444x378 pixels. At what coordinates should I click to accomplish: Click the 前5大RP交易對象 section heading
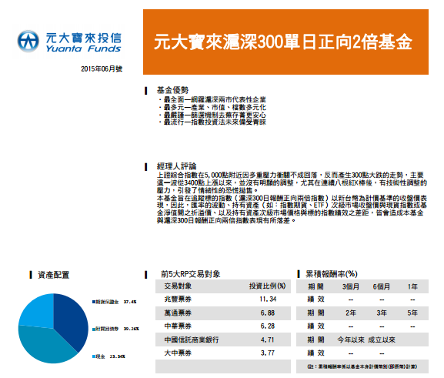coord(191,274)
